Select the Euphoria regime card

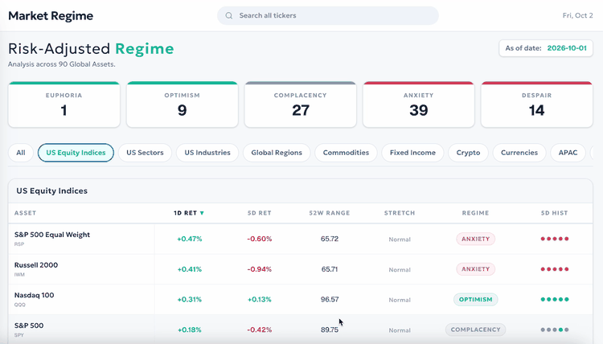[64, 104]
